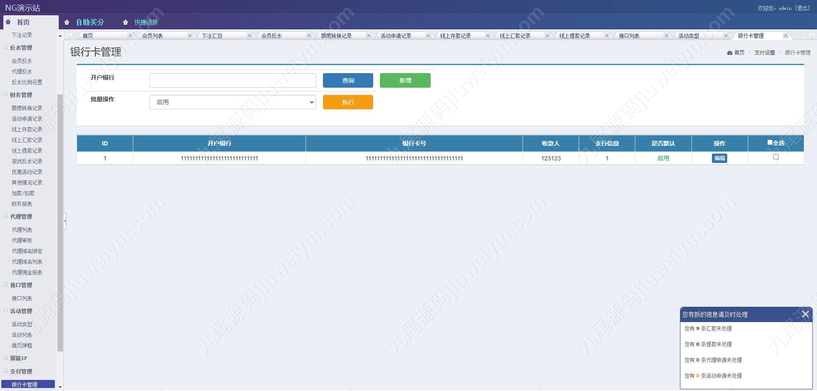Collapse the 代理管理 sidebar group
This screenshot has height=391, width=817.
pos(6,217)
